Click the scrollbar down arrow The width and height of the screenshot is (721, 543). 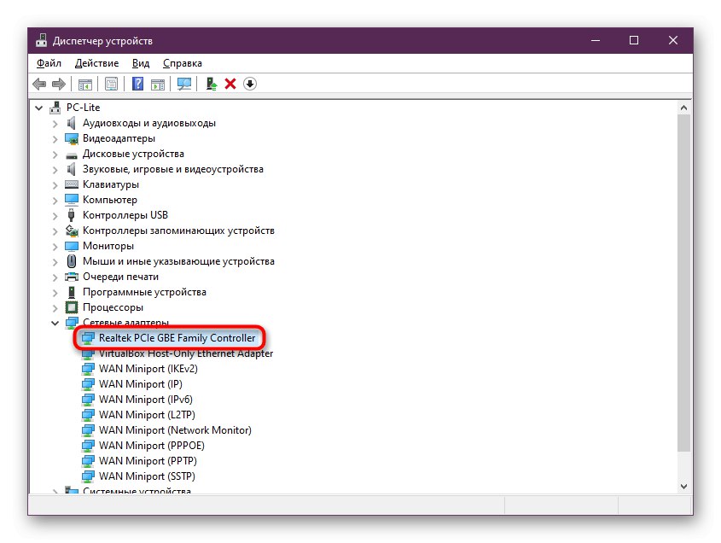point(683,487)
